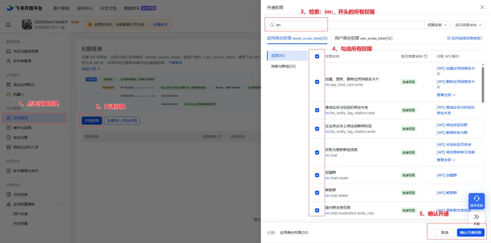491x243 pixels.
Task: Open 机器人 via its robot icon
Action: pos(9,94)
